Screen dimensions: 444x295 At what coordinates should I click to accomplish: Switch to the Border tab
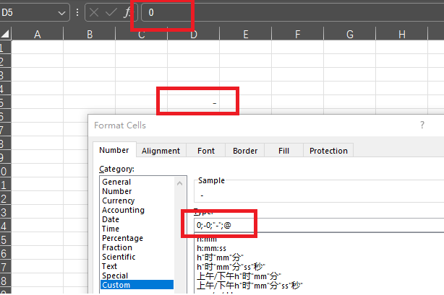245,151
